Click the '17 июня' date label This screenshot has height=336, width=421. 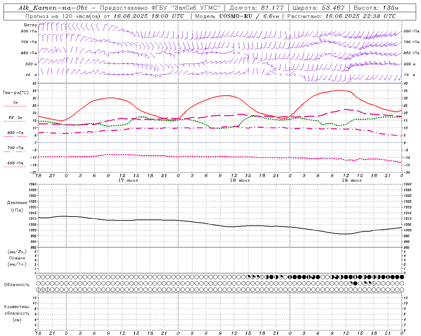128,180
